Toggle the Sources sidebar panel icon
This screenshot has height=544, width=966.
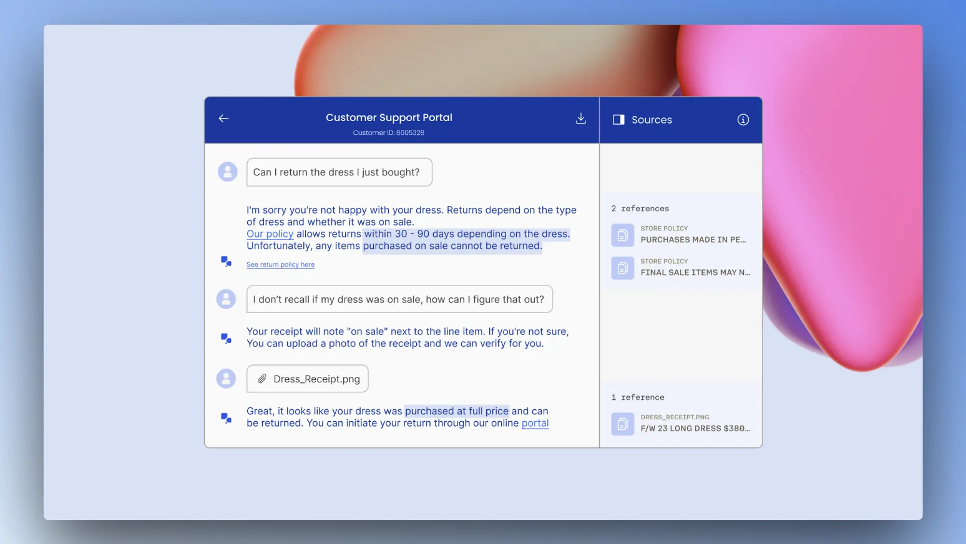618,119
